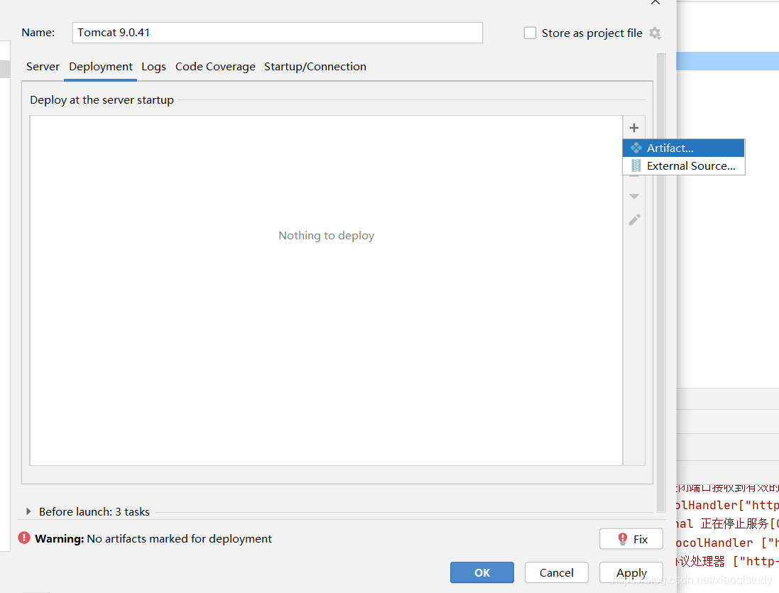Choose Artifact... from the popup menu
This screenshot has width=779, height=593.
click(x=684, y=148)
